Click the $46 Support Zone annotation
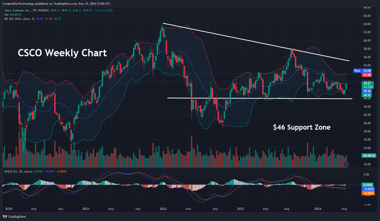 (302, 127)
